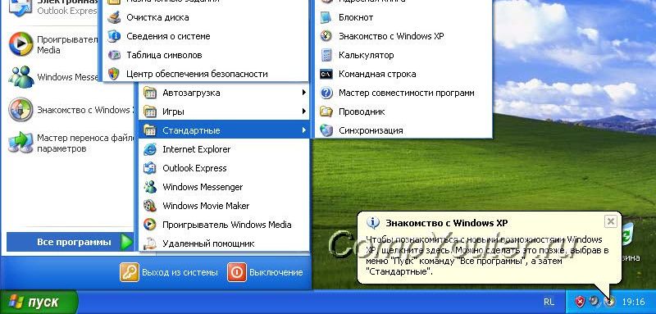Open Очистка диска menu item
Image resolution: width=656 pixels, height=314 pixels.
coord(206,17)
